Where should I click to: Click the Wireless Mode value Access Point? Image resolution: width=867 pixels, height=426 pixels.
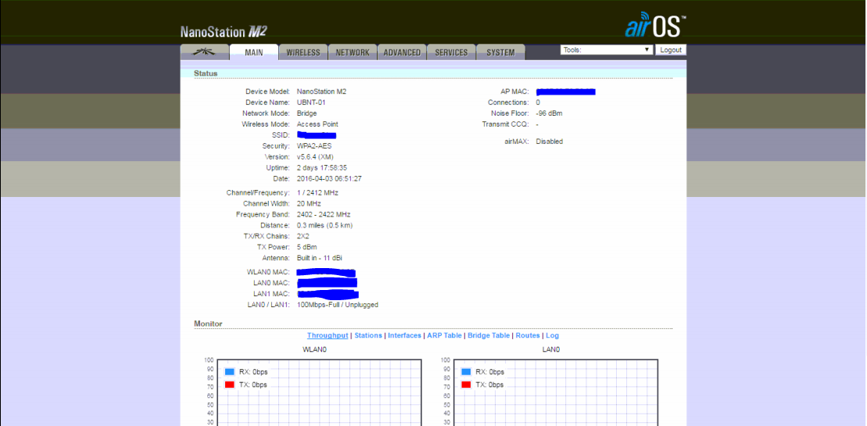tap(317, 124)
